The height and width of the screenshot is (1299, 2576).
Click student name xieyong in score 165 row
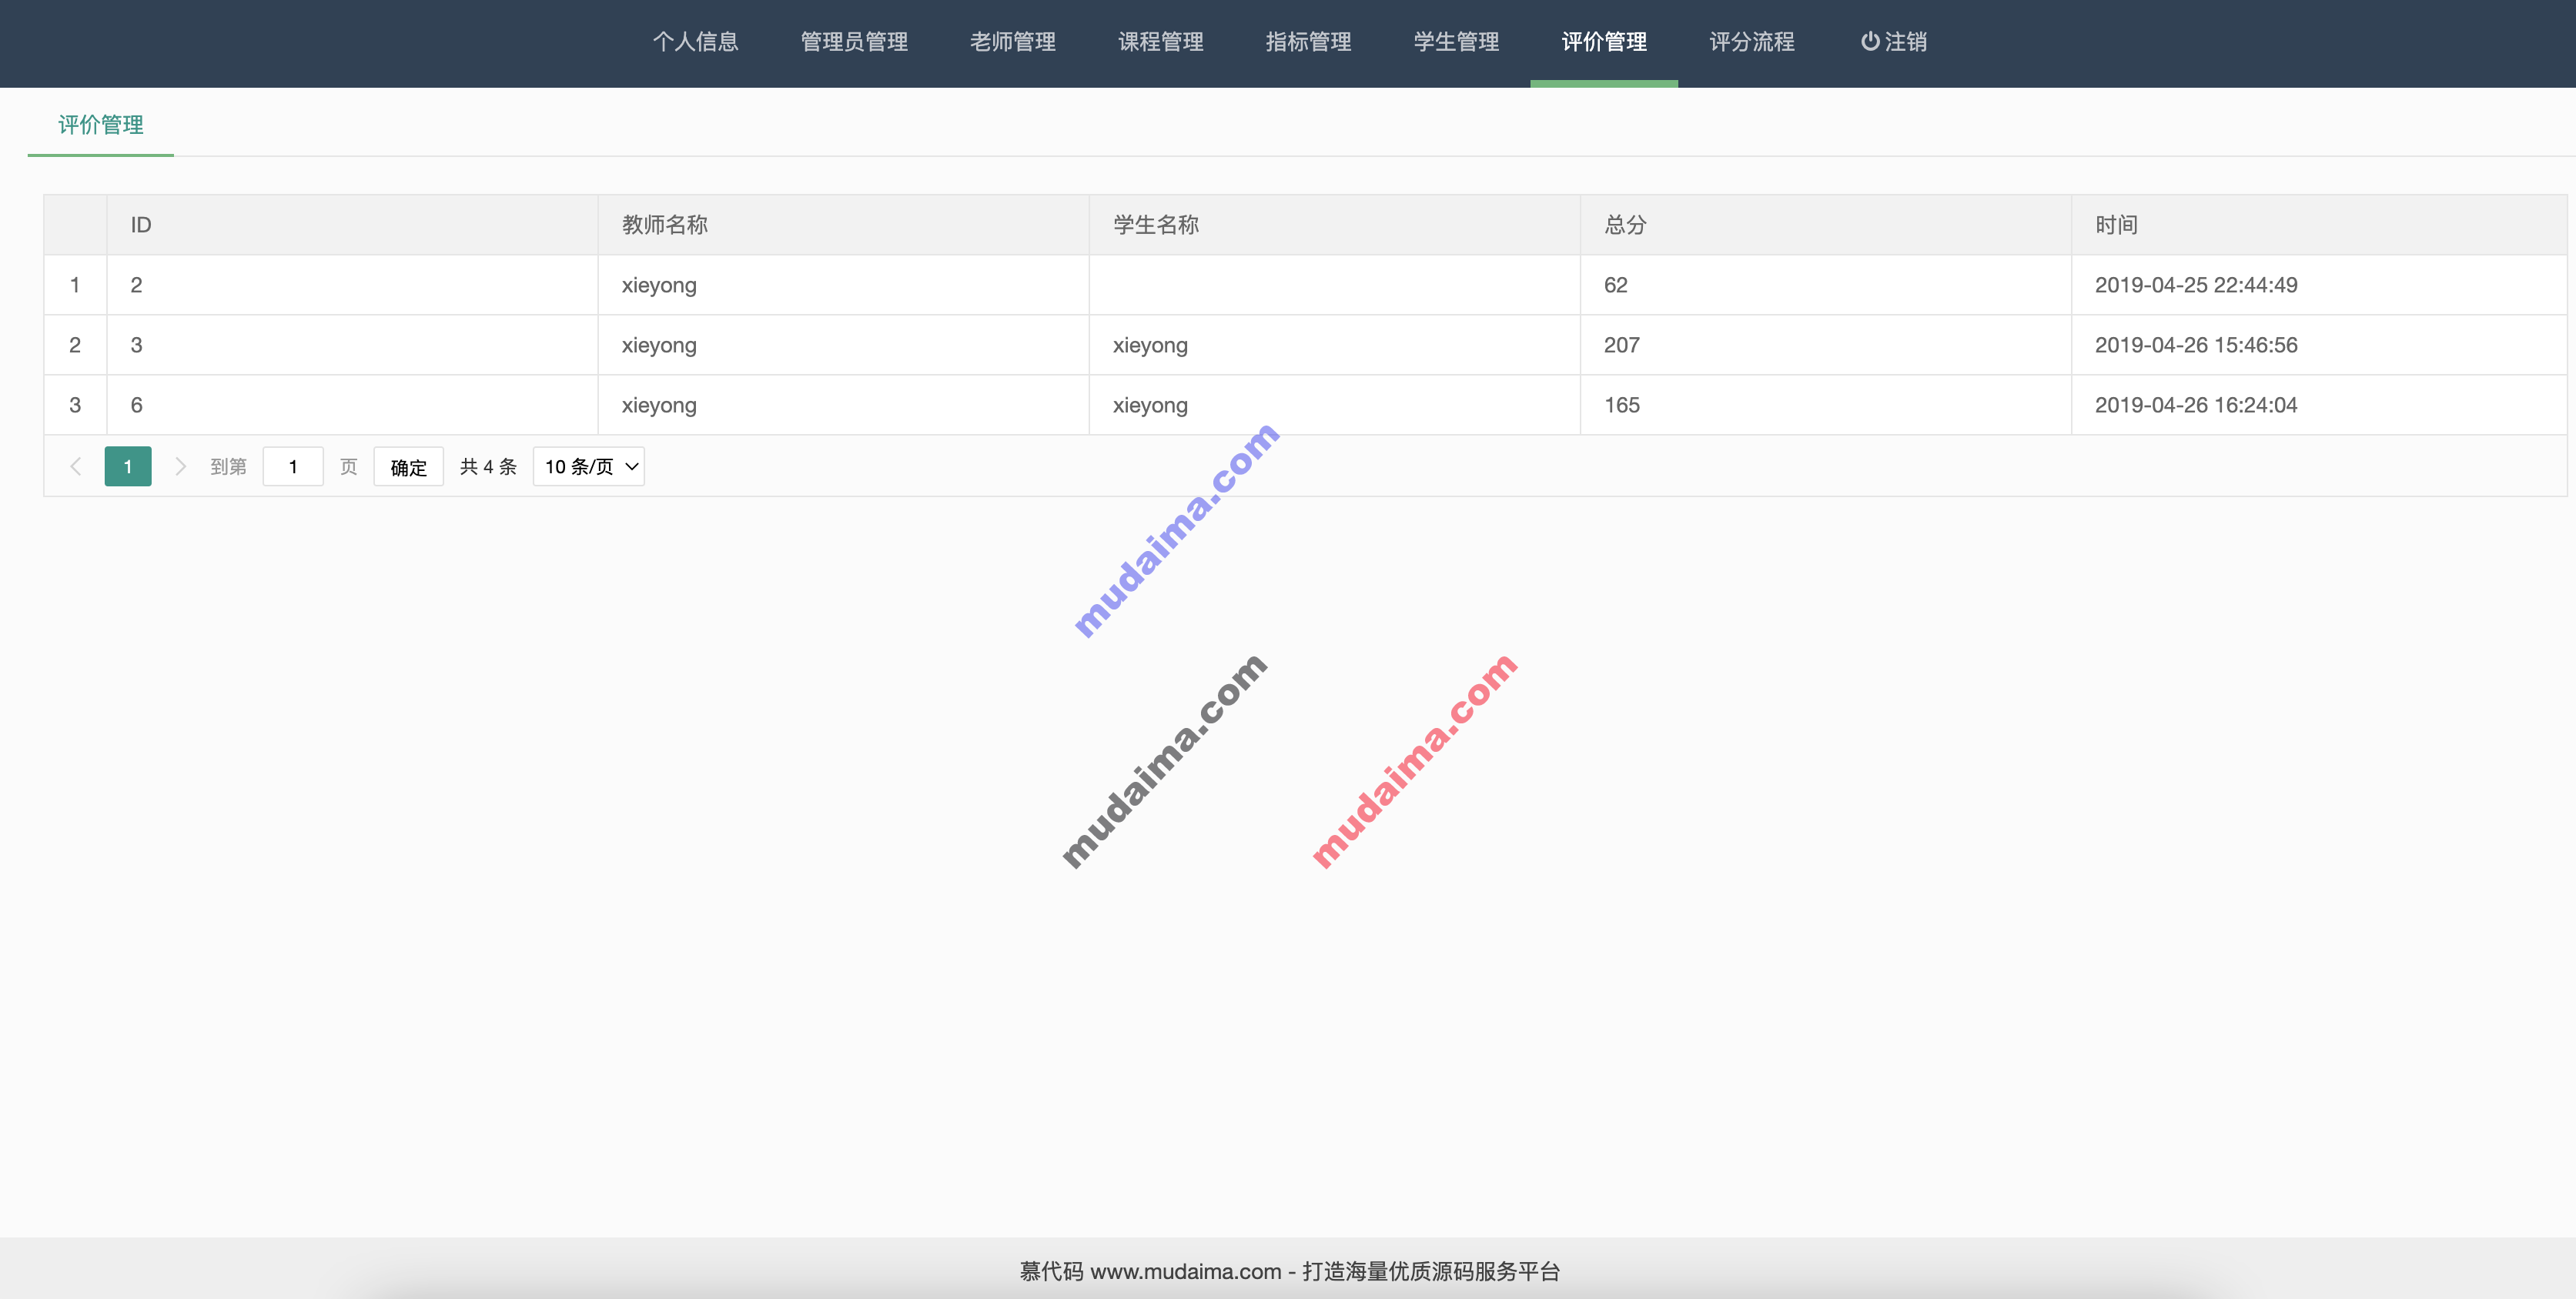pos(1150,406)
